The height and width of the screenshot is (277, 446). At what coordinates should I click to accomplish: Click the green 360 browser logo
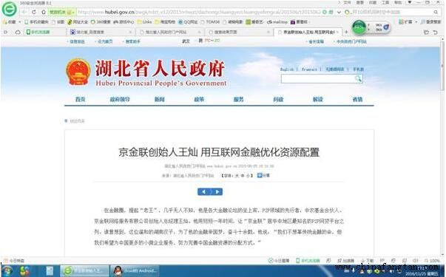(9, 9)
